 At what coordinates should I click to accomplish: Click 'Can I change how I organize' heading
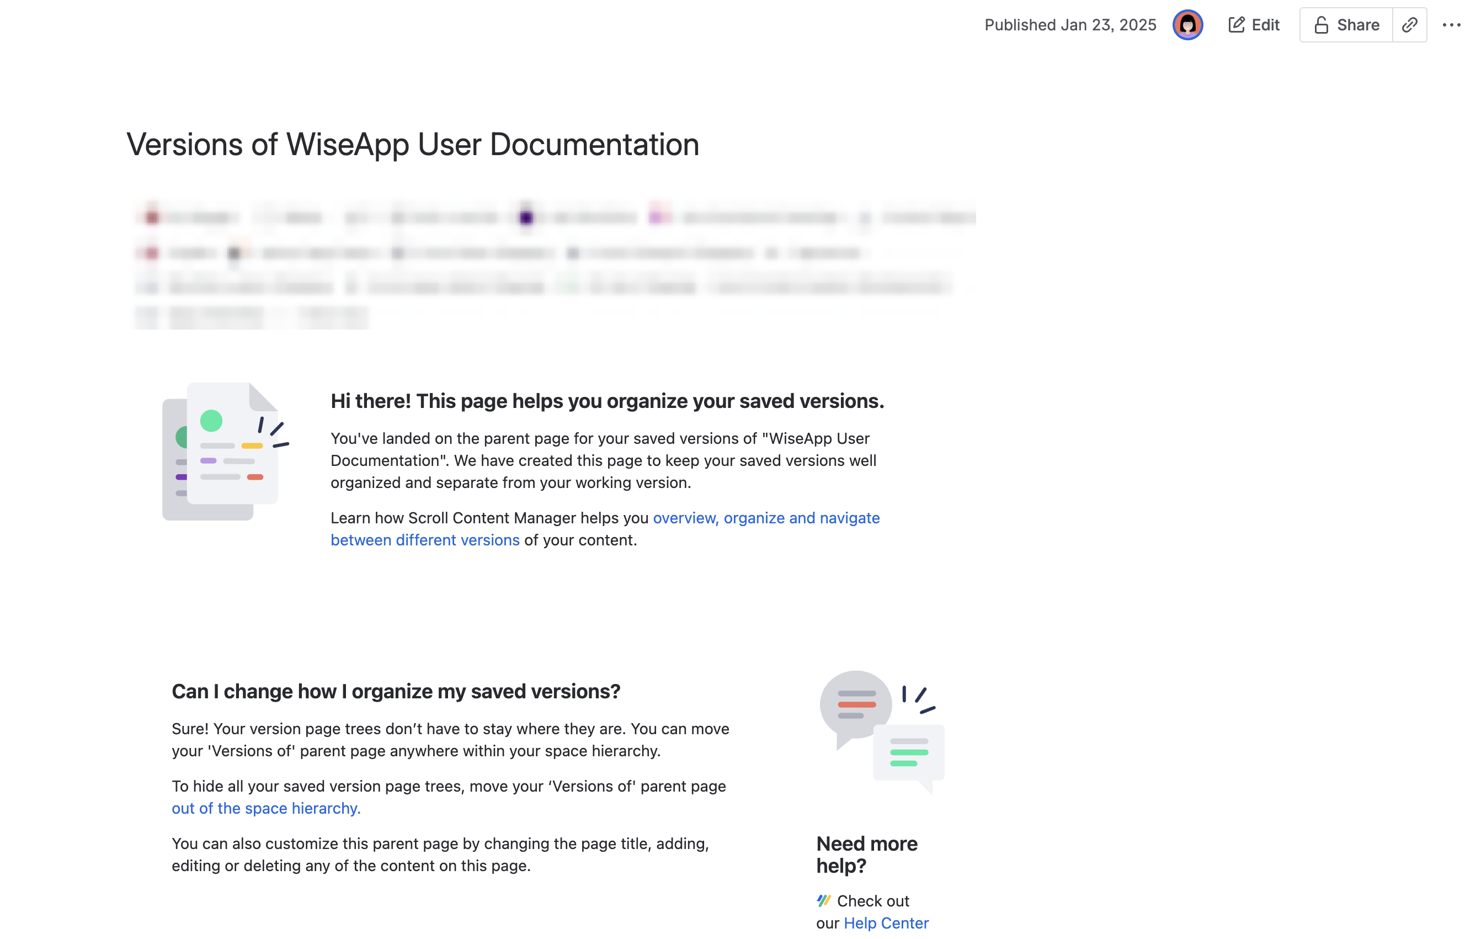pyautogui.click(x=396, y=691)
